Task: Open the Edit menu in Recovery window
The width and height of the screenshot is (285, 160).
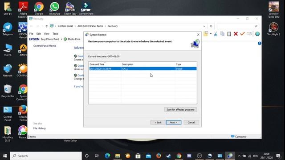Action: [39, 34]
